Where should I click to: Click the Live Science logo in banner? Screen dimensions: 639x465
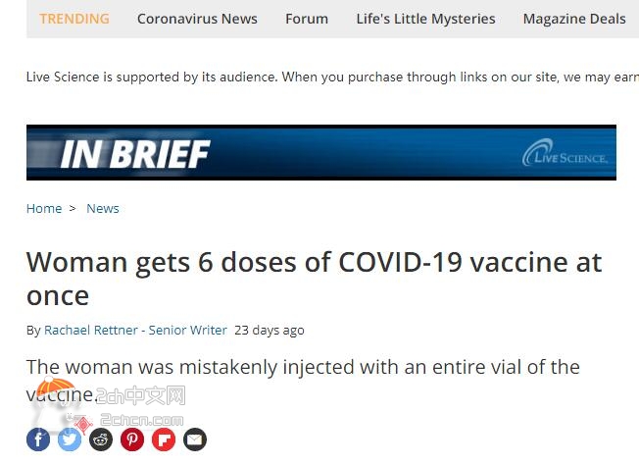(x=565, y=153)
